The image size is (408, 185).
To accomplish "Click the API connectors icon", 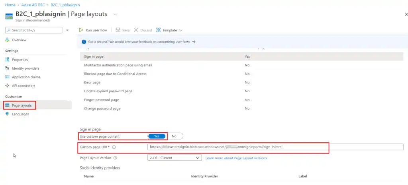I will click(7, 86).
